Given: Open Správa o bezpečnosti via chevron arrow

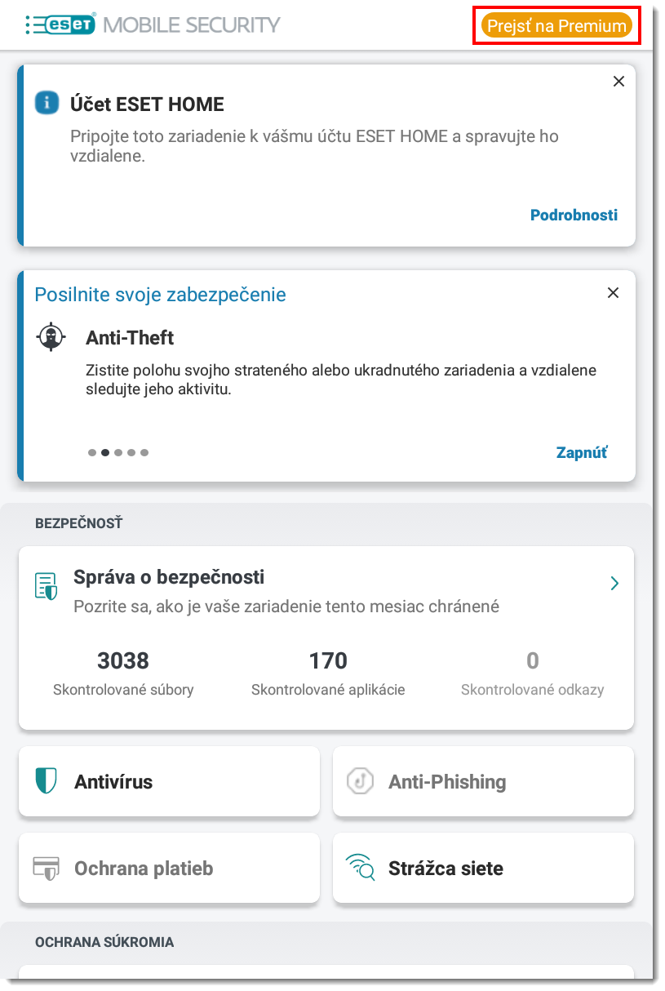Looking at the screenshot, I should tap(614, 583).
